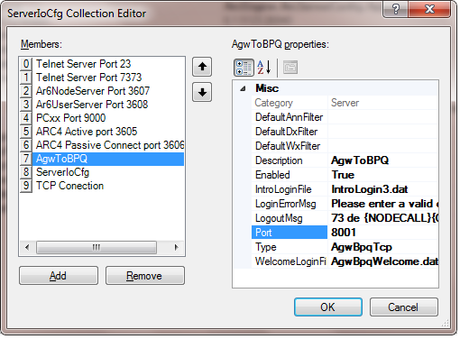Image resolution: width=469 pixels, height=348 pixels.
Task: Click the Remove member button
Action: pos(145,275)
